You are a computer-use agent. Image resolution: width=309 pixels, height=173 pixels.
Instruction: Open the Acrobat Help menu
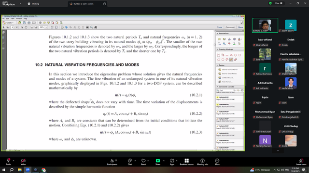click(x=25, y=19)
